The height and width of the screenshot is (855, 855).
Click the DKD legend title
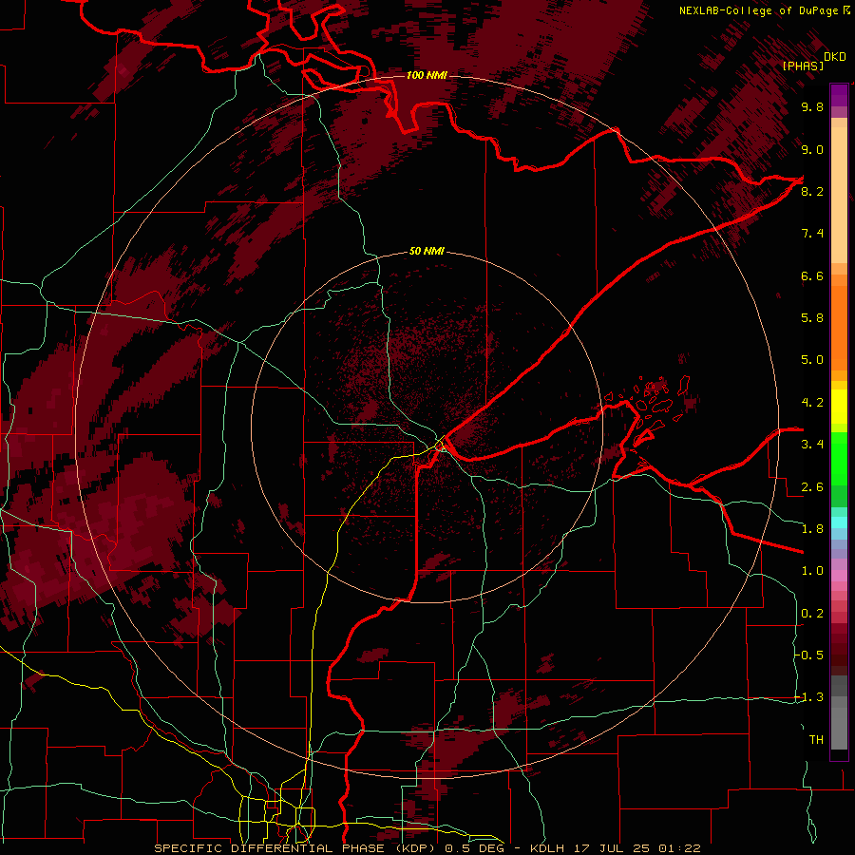pos(835,57)
